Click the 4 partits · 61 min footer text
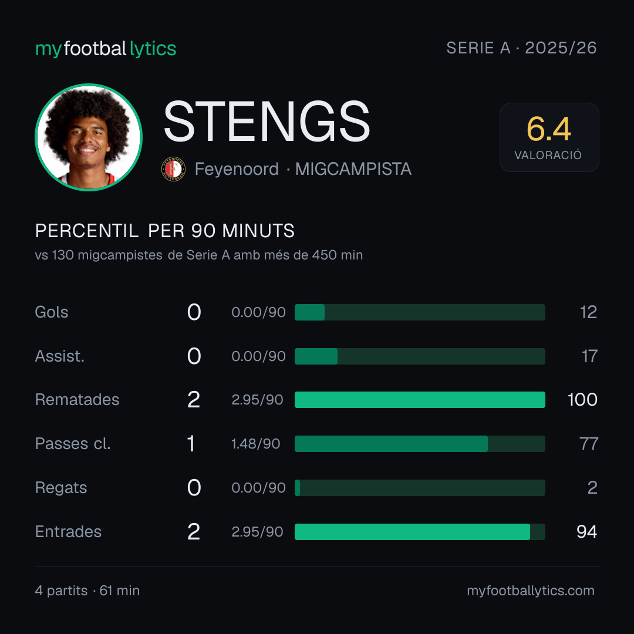634x634 pixels. pyautogui.click(x=87, y=591)
